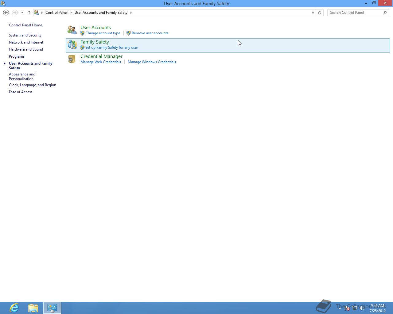Open Programs category
Image resolution: width=393 pixels, height=314 pixels.
coord(17,56)
